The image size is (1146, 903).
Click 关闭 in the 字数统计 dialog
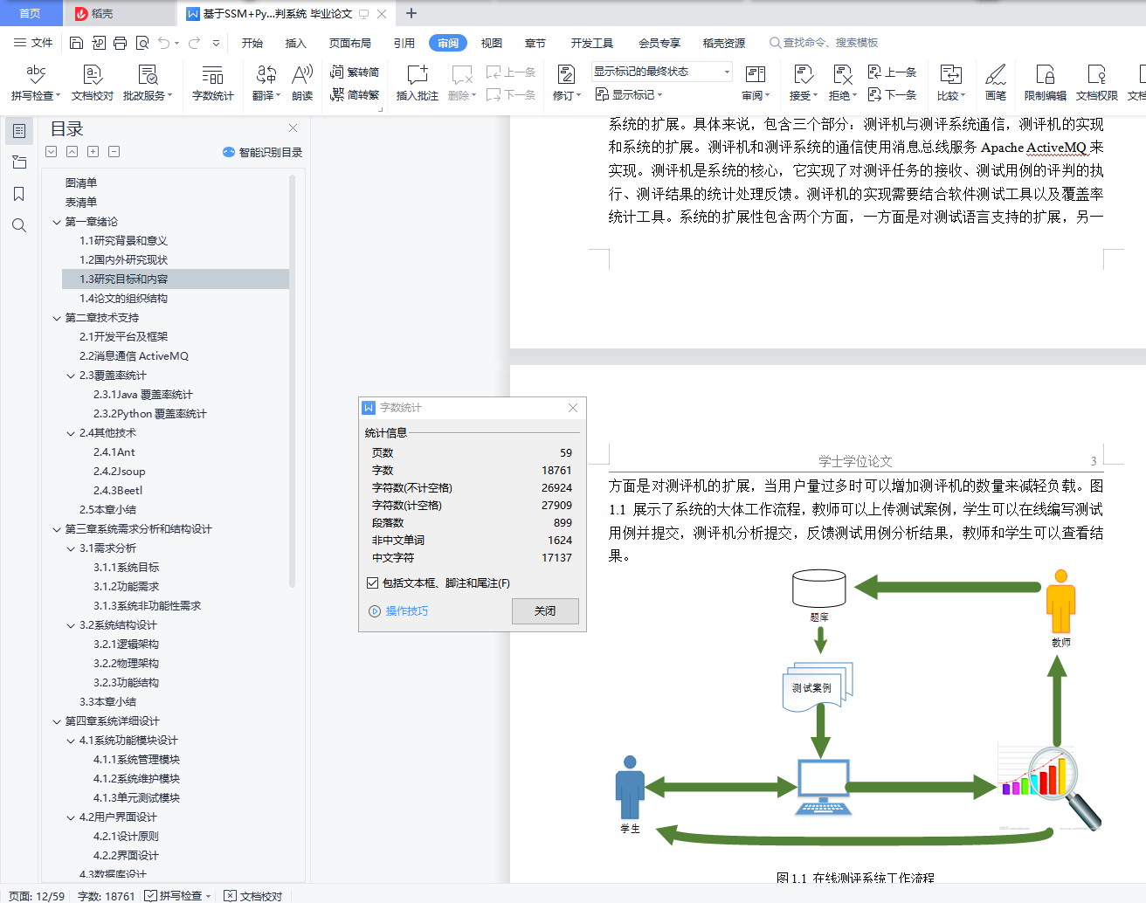pyautogui.click(x=545, y=611)
